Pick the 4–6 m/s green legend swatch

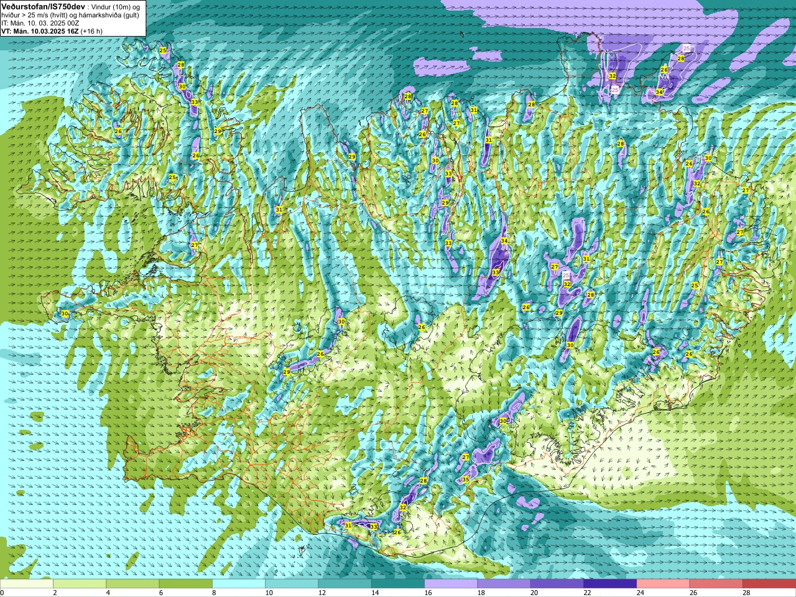click(132, 583)
